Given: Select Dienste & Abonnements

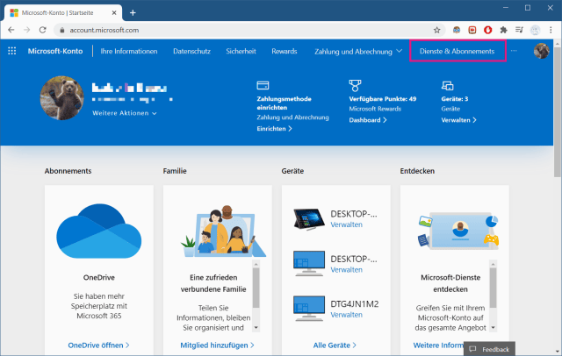Looking at the screenshot, I should (x=457, y=51).
